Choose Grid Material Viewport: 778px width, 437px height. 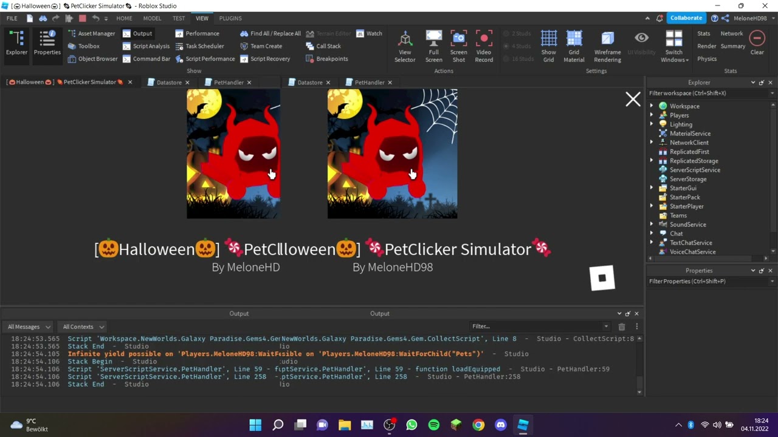click(x=574, y=46)
